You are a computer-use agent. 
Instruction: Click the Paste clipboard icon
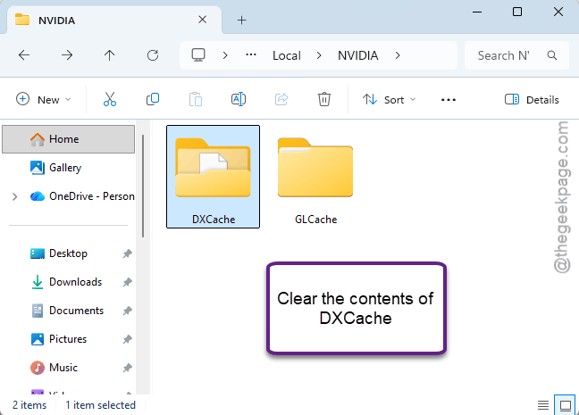(x=196, y=99)
